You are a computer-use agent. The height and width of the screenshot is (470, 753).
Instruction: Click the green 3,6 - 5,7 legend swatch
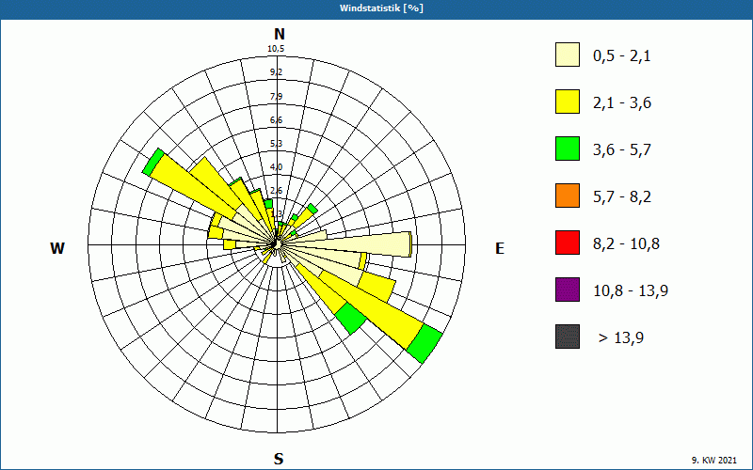click(568, 149)
